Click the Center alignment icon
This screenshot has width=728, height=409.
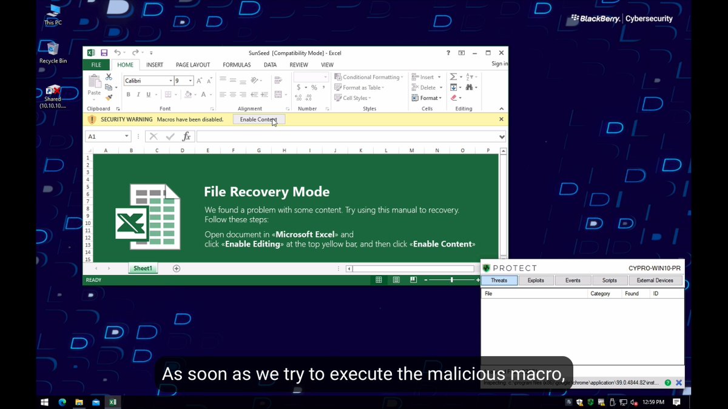pyautogui.click(x=233, y=95)
